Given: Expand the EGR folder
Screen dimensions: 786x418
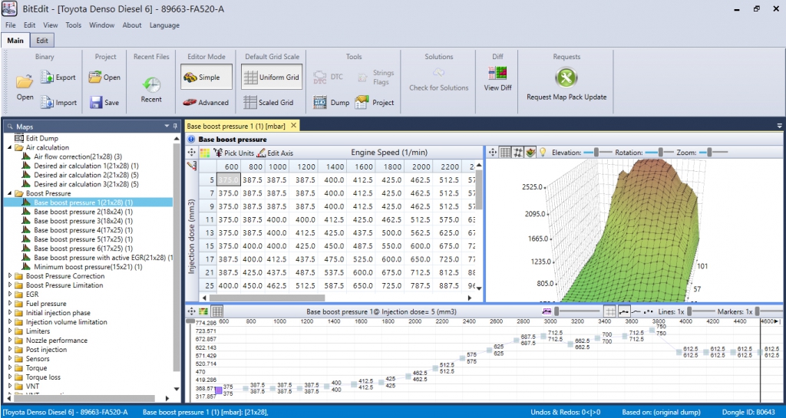Looking at the screenshot, I should click(x=10, y=295).
